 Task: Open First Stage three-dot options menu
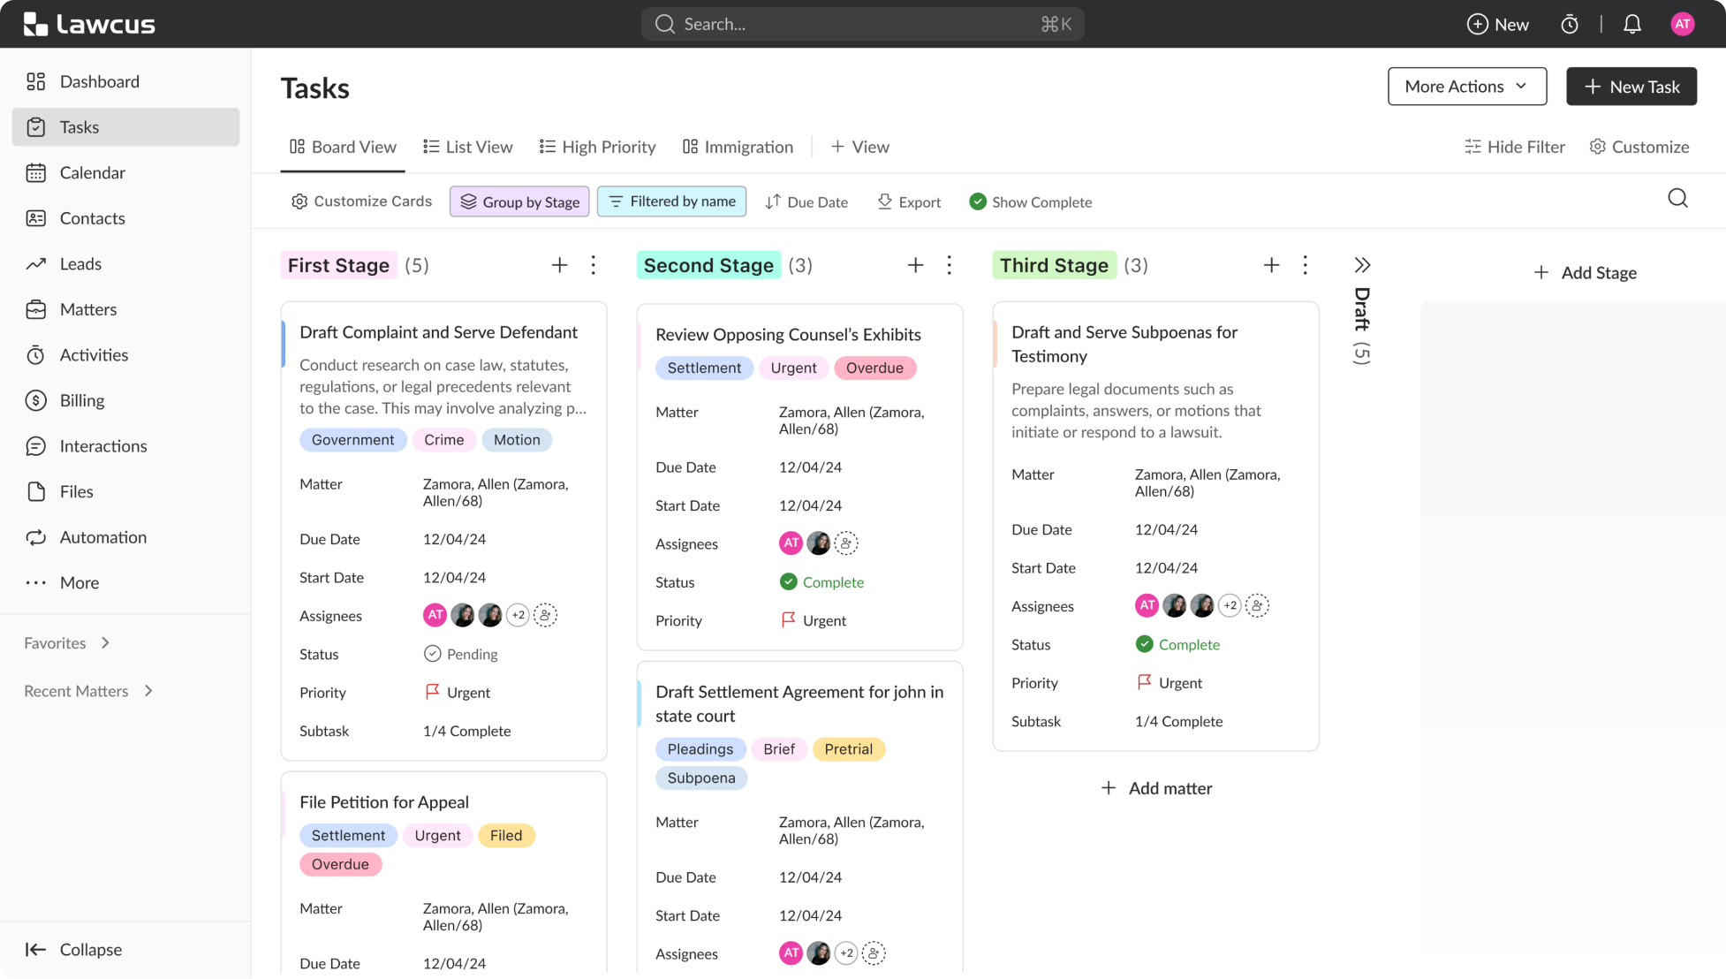click(594, 265)
